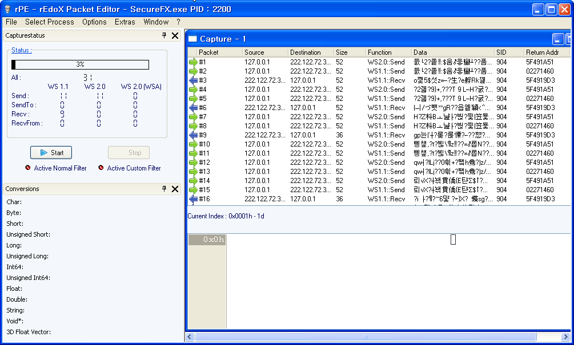574x345 pixels.
Task: Click the empty byte box in hex editor
Action: [x=453, y=240]
